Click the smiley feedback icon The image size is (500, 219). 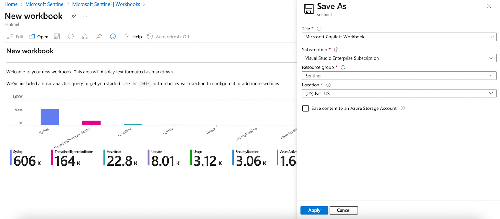point(113,36)
